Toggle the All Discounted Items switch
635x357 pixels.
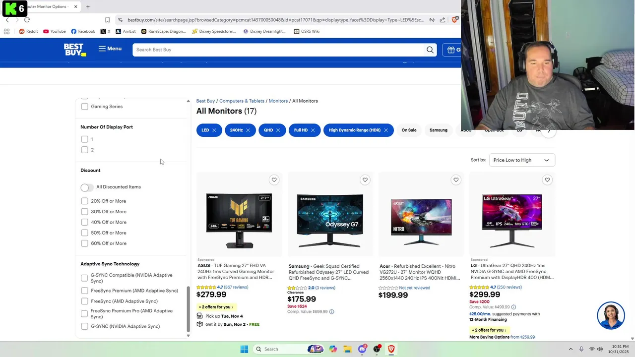(87, 187)
